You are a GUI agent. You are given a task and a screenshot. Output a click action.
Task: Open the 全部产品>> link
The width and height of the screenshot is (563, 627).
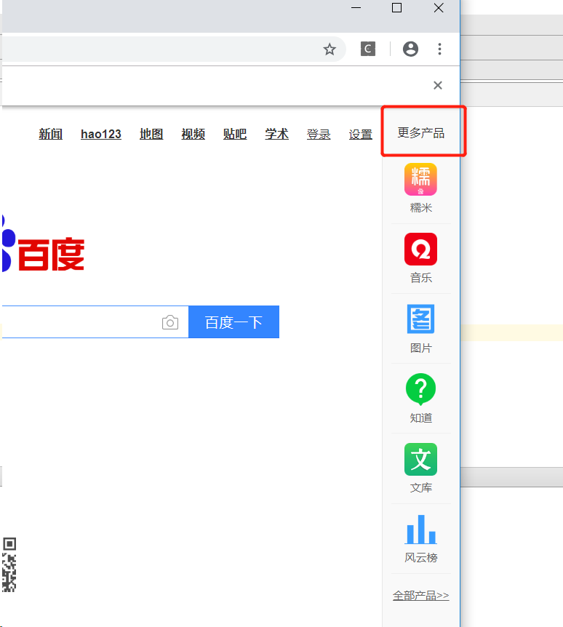(x=420, y=596)
